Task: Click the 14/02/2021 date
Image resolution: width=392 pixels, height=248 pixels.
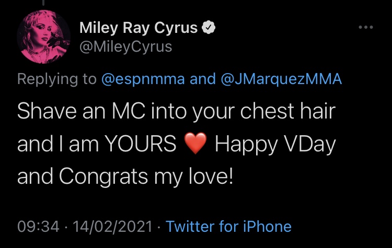Action: (x=112, y=227)
